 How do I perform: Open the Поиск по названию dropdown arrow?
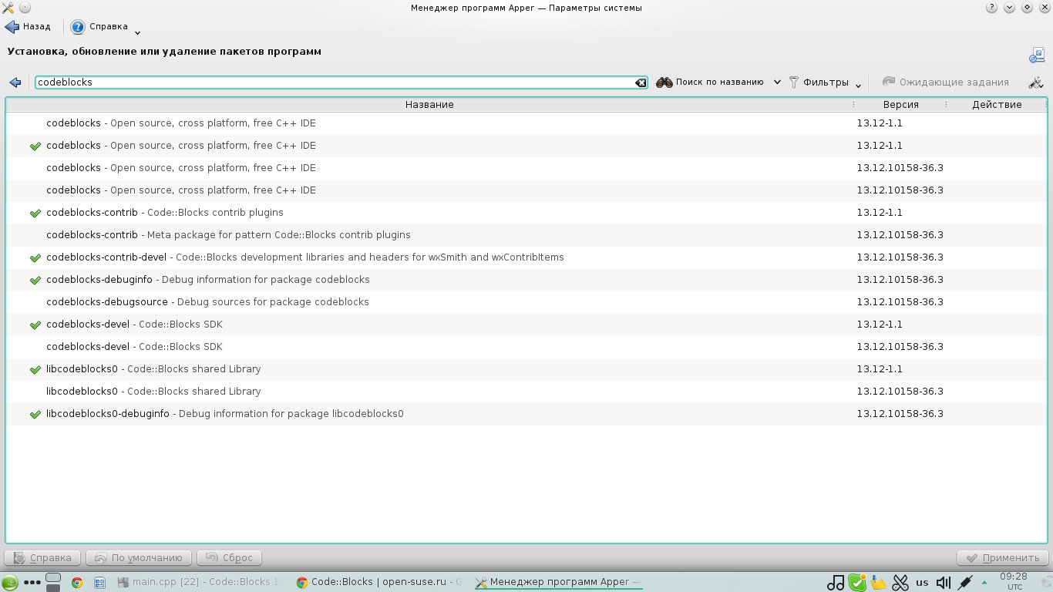coord(777,82)
